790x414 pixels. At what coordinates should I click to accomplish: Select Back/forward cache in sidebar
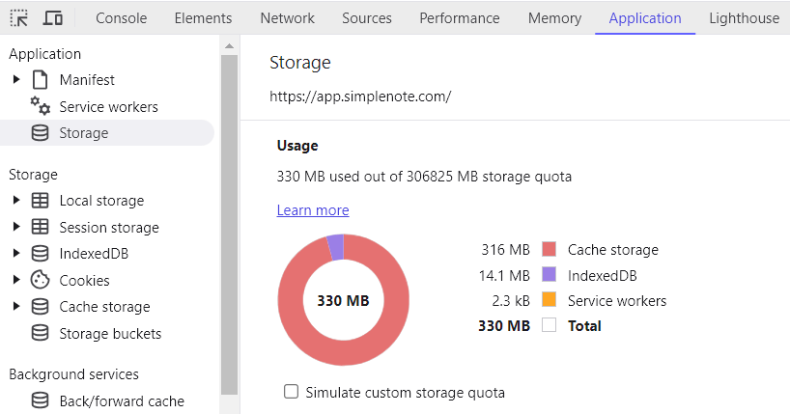click(121, 401)
